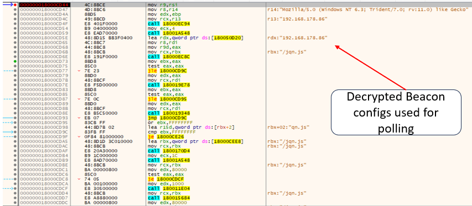This screenshot has height=206, width=472.
Task: Follow call 180011E04 instruction
Action: [169, 188]
